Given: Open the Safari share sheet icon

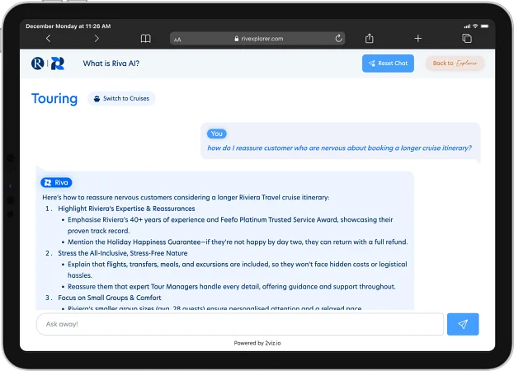Looking at the screenshot, I should tap(369, 39).
